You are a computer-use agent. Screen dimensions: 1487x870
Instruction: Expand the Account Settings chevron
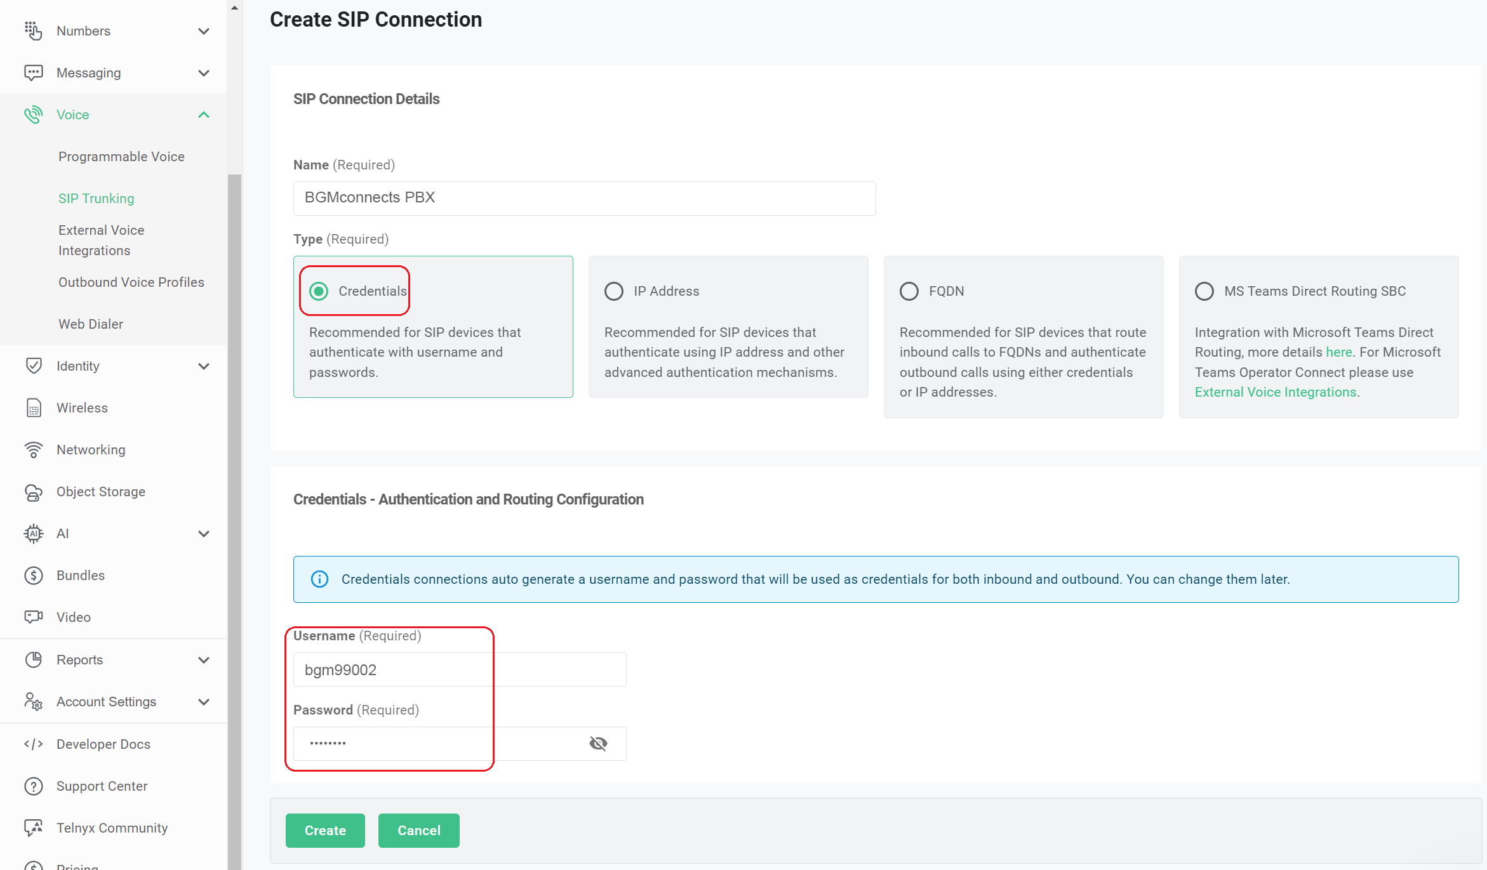click(x=204, y=702)
